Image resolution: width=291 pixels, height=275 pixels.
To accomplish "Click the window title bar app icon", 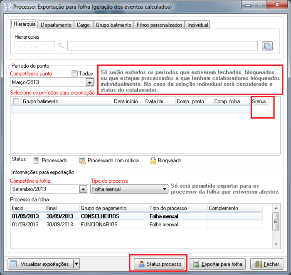I will coord(7,7).
